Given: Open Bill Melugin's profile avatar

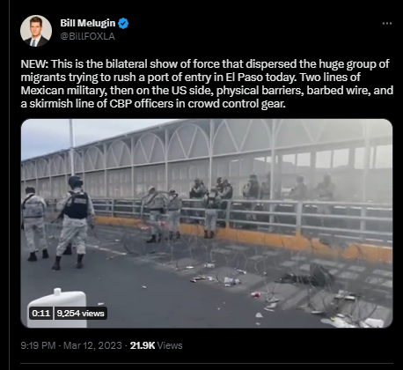Looking at the screenshot, I should (x=36, y=31).
